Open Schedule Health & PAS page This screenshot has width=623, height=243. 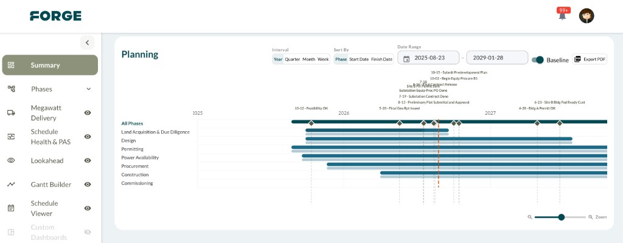pos(51,137)
